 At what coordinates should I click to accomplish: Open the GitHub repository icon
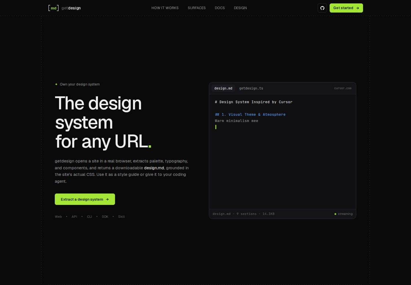pyautogui.click(x=322, y=8)
